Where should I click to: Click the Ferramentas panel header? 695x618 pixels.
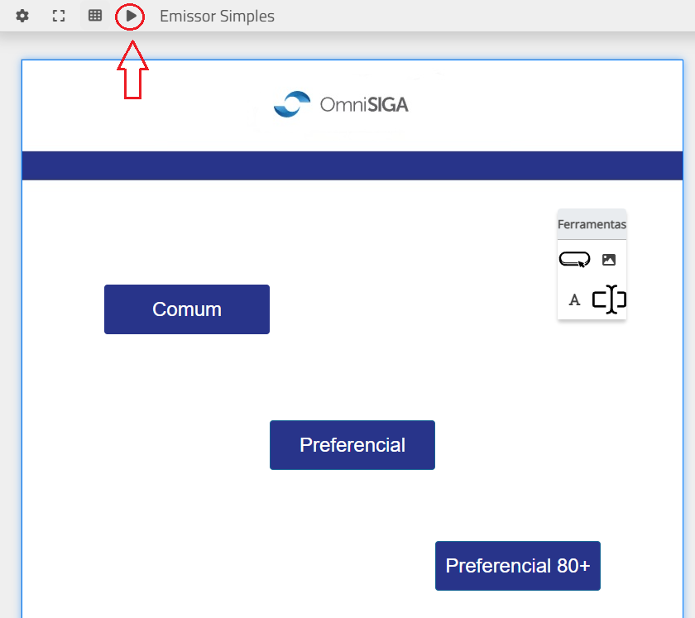pos(592,224)
